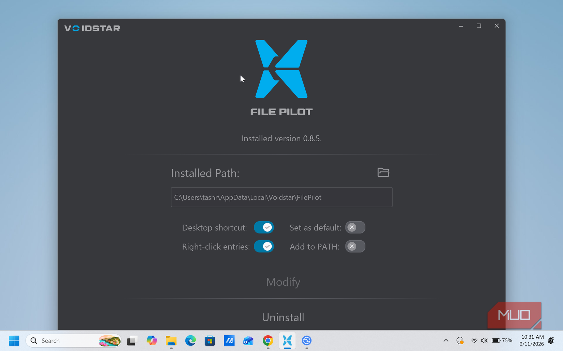Click the Uninstall button
This screenshot has height=351, width=563.
tap(283, 317)
